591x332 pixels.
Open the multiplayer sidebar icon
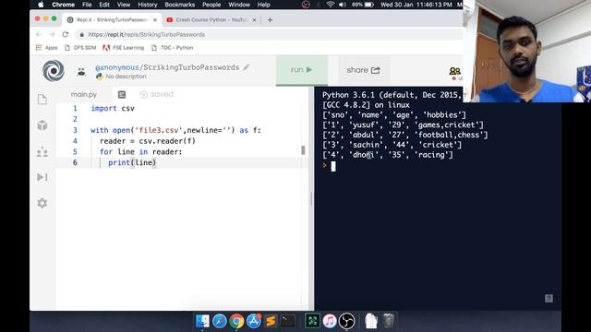[x=42, y=151]
